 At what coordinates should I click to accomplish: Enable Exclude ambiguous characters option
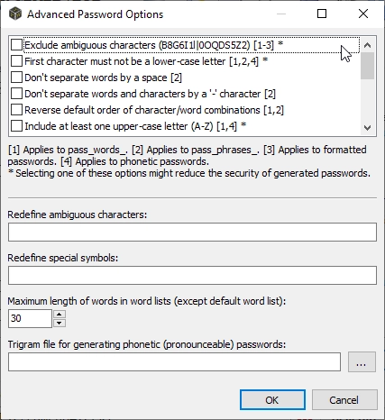coord(16,45)
